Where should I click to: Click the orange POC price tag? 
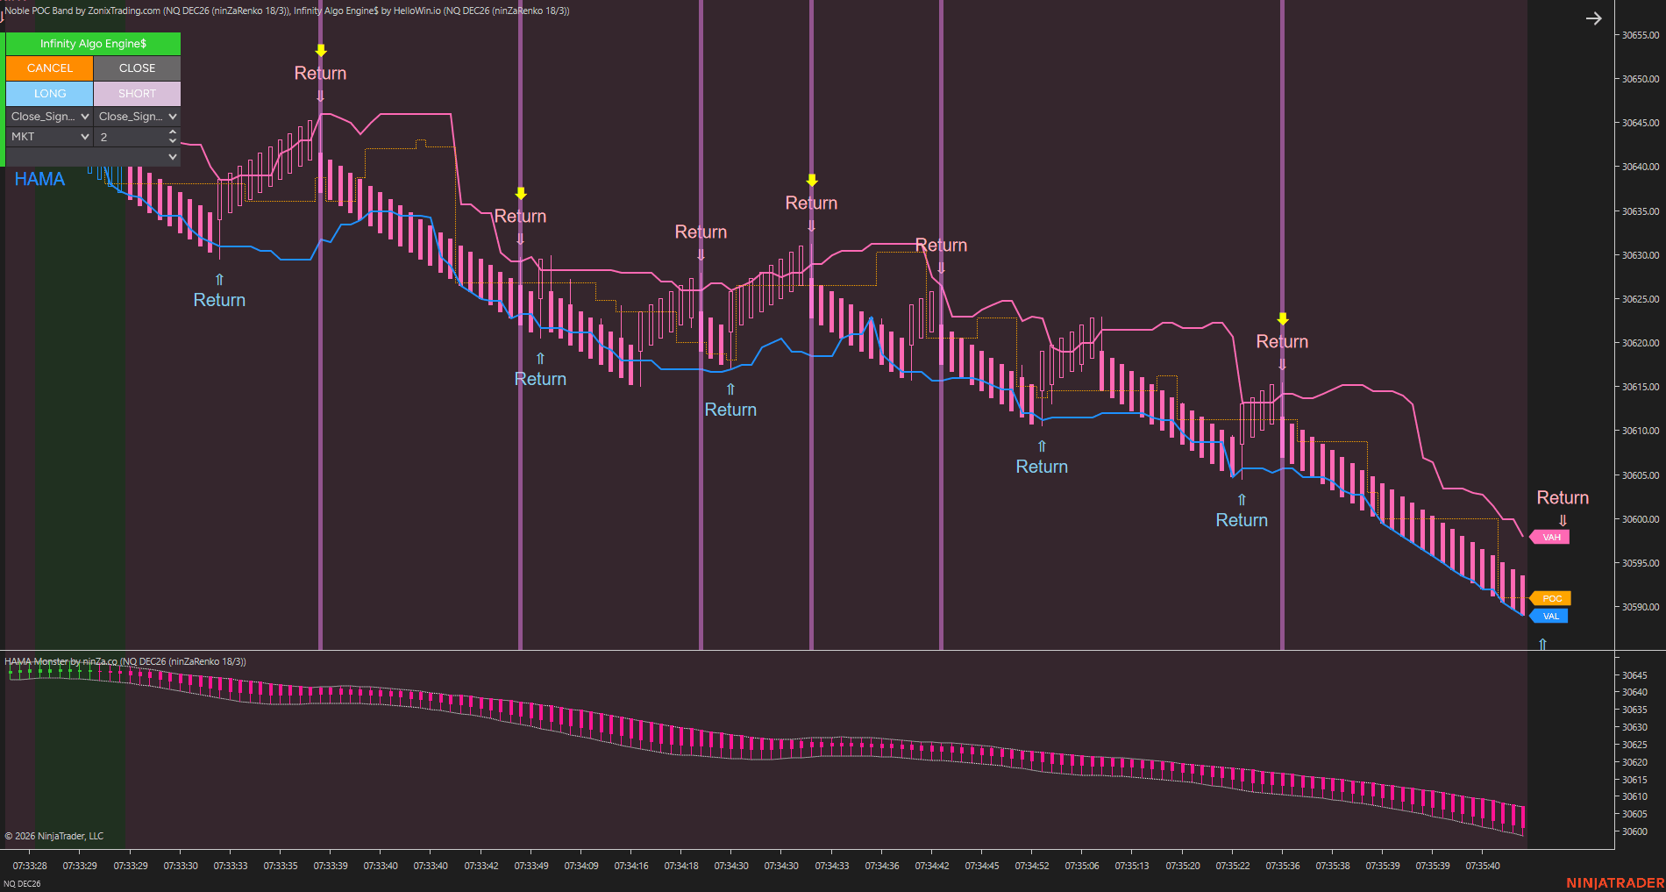pos(1549,598)
